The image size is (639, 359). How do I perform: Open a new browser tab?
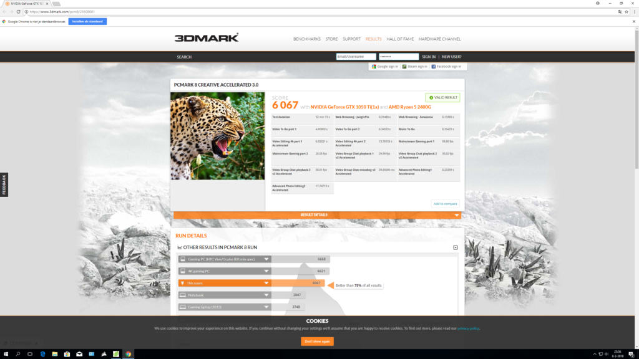pyautogui.click(x=56, y=4)
